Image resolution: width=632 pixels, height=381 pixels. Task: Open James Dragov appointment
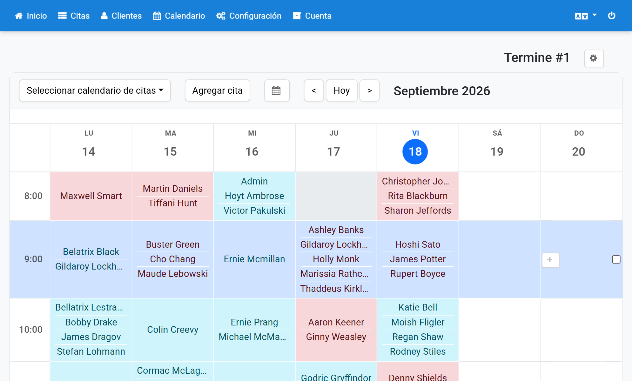coord(91,337)
